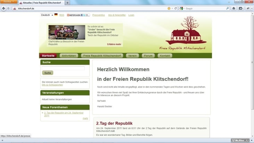This screenshot has width=254, height=143.
Task: Reload the page with the refresh icon
Action: point(176,8)
